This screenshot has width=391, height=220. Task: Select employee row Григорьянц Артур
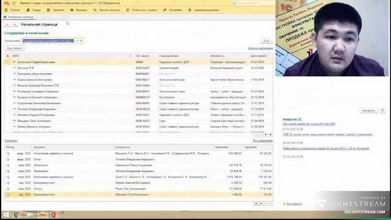[x=139, y=74]
